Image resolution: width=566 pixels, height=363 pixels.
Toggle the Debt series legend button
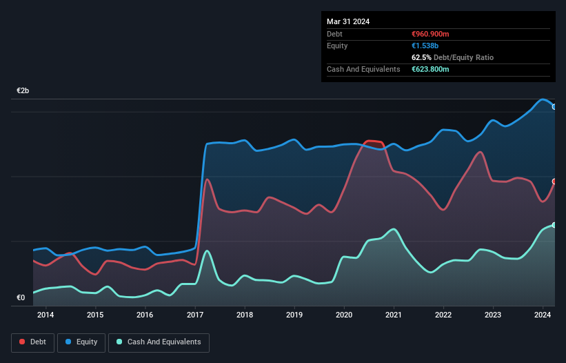tap(32, 342)
